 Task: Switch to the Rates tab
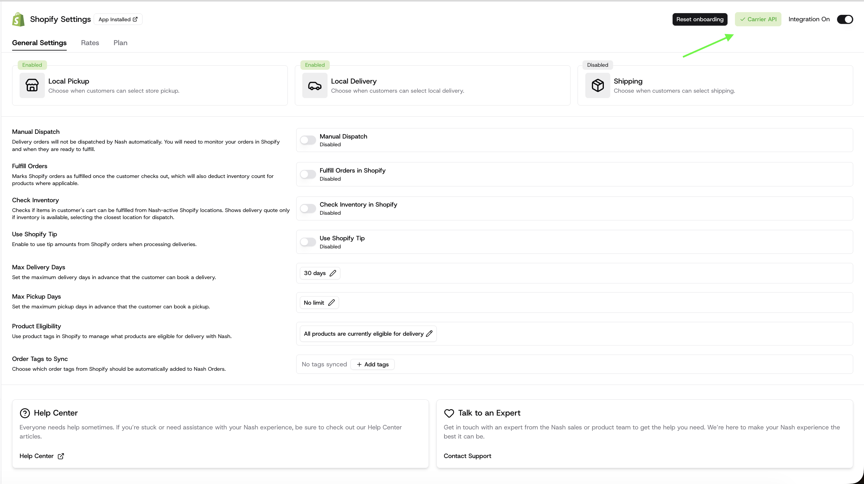click(90, 43)
